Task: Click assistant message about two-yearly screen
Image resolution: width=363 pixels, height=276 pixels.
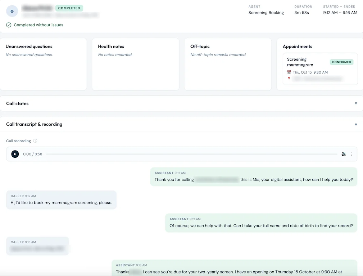Action: 234,268
